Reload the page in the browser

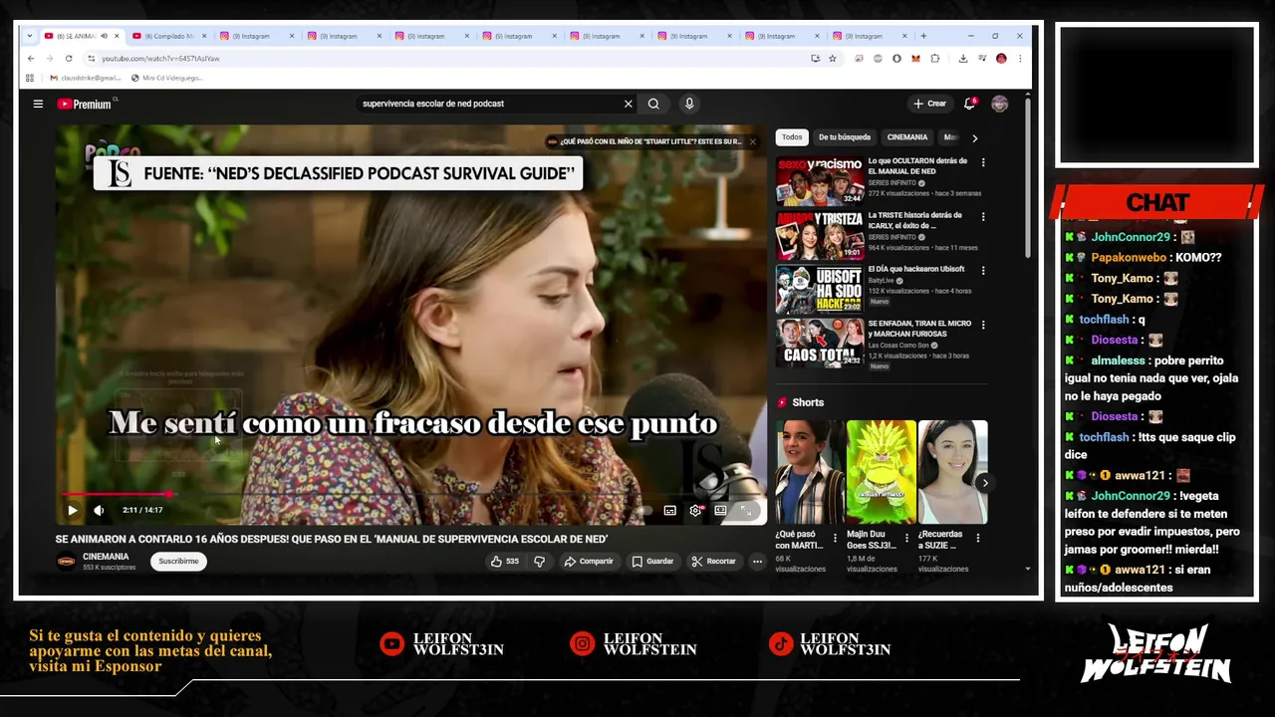pos(69,59)
